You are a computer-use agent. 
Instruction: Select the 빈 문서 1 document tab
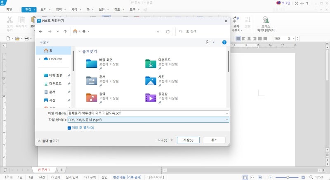click(x=44, y=170)
